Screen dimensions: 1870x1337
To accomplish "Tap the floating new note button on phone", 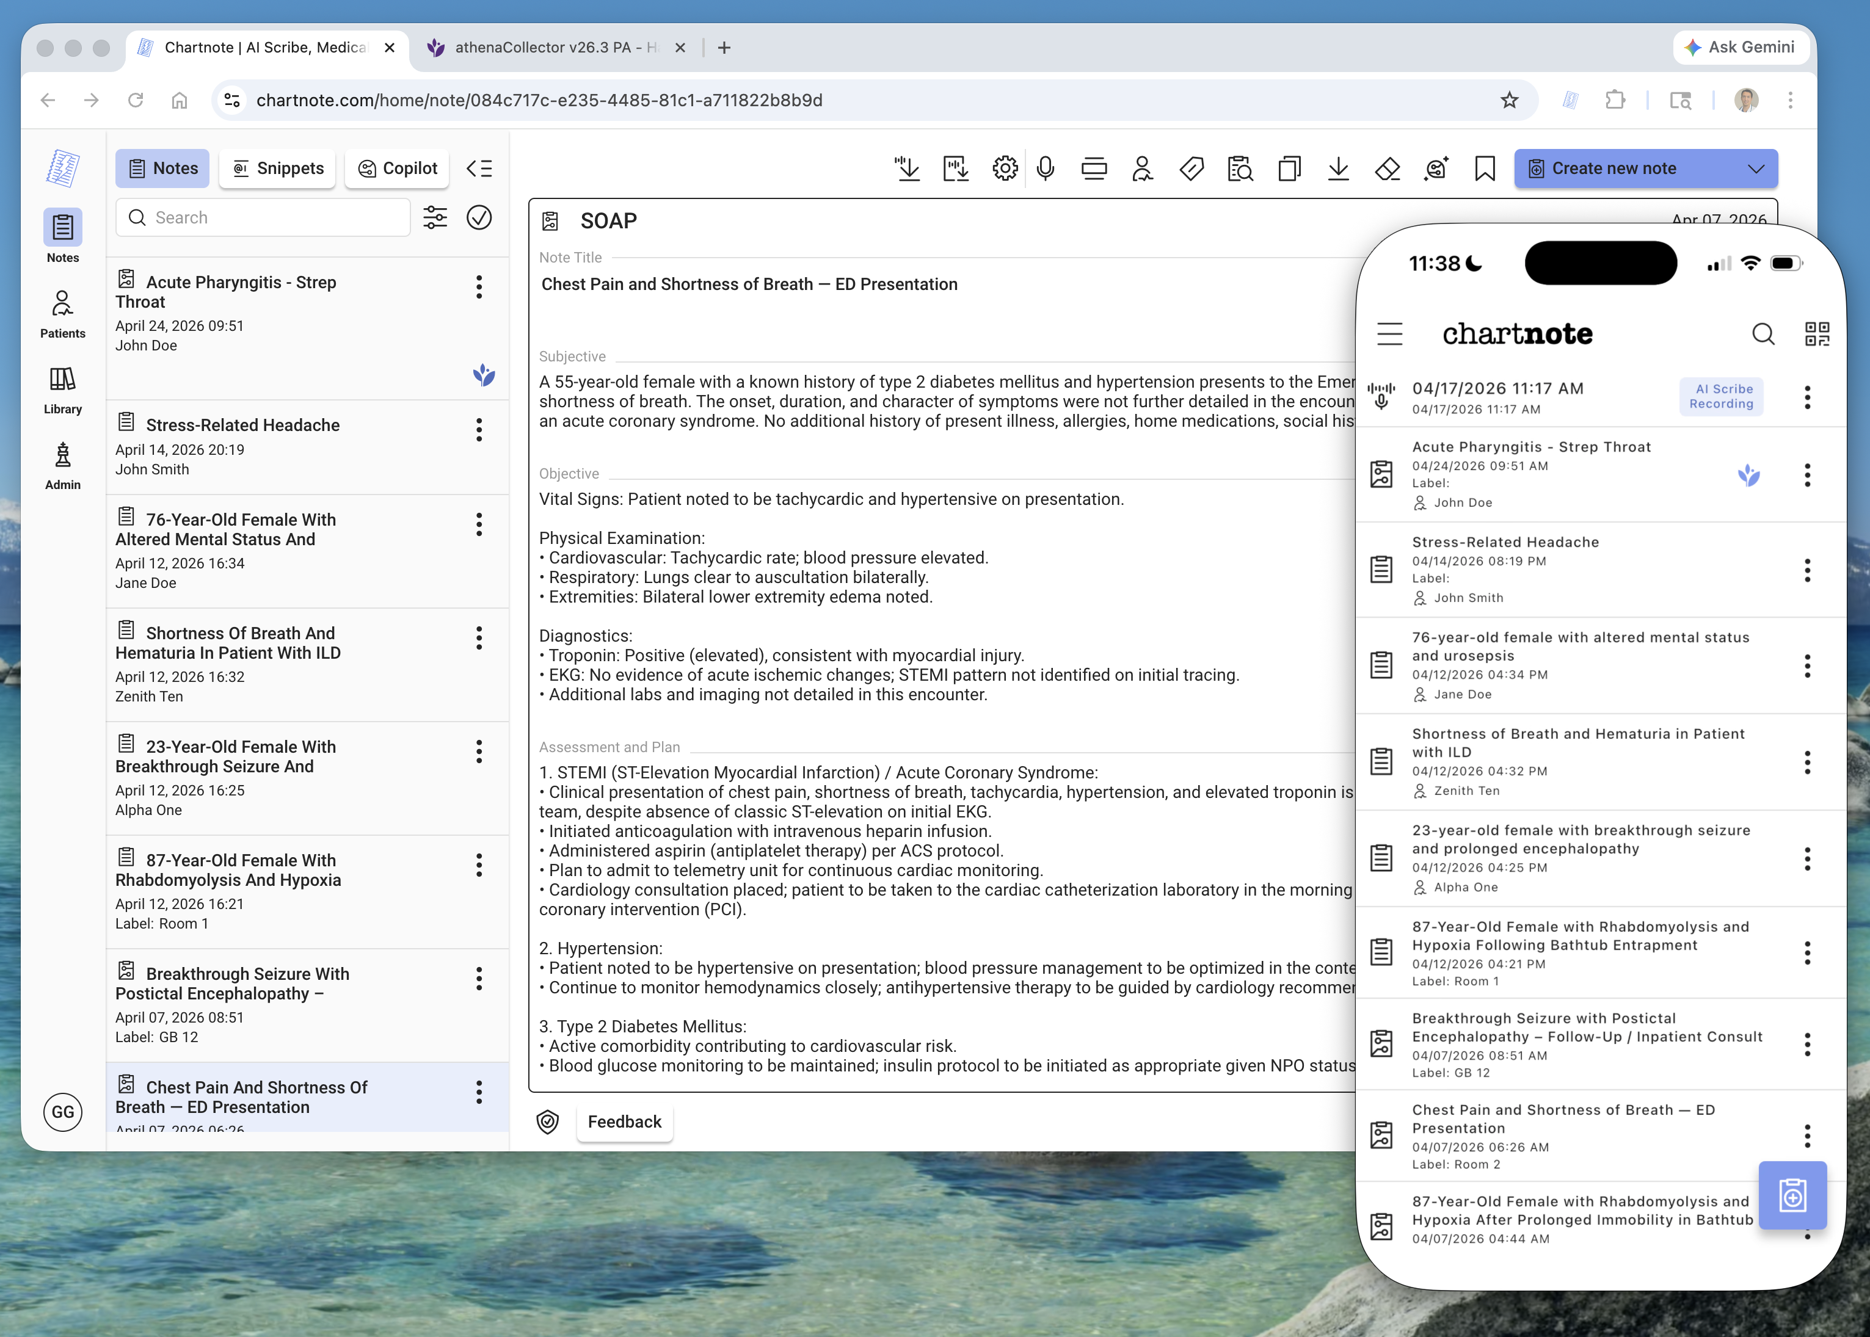I will coord(1792,1195).
